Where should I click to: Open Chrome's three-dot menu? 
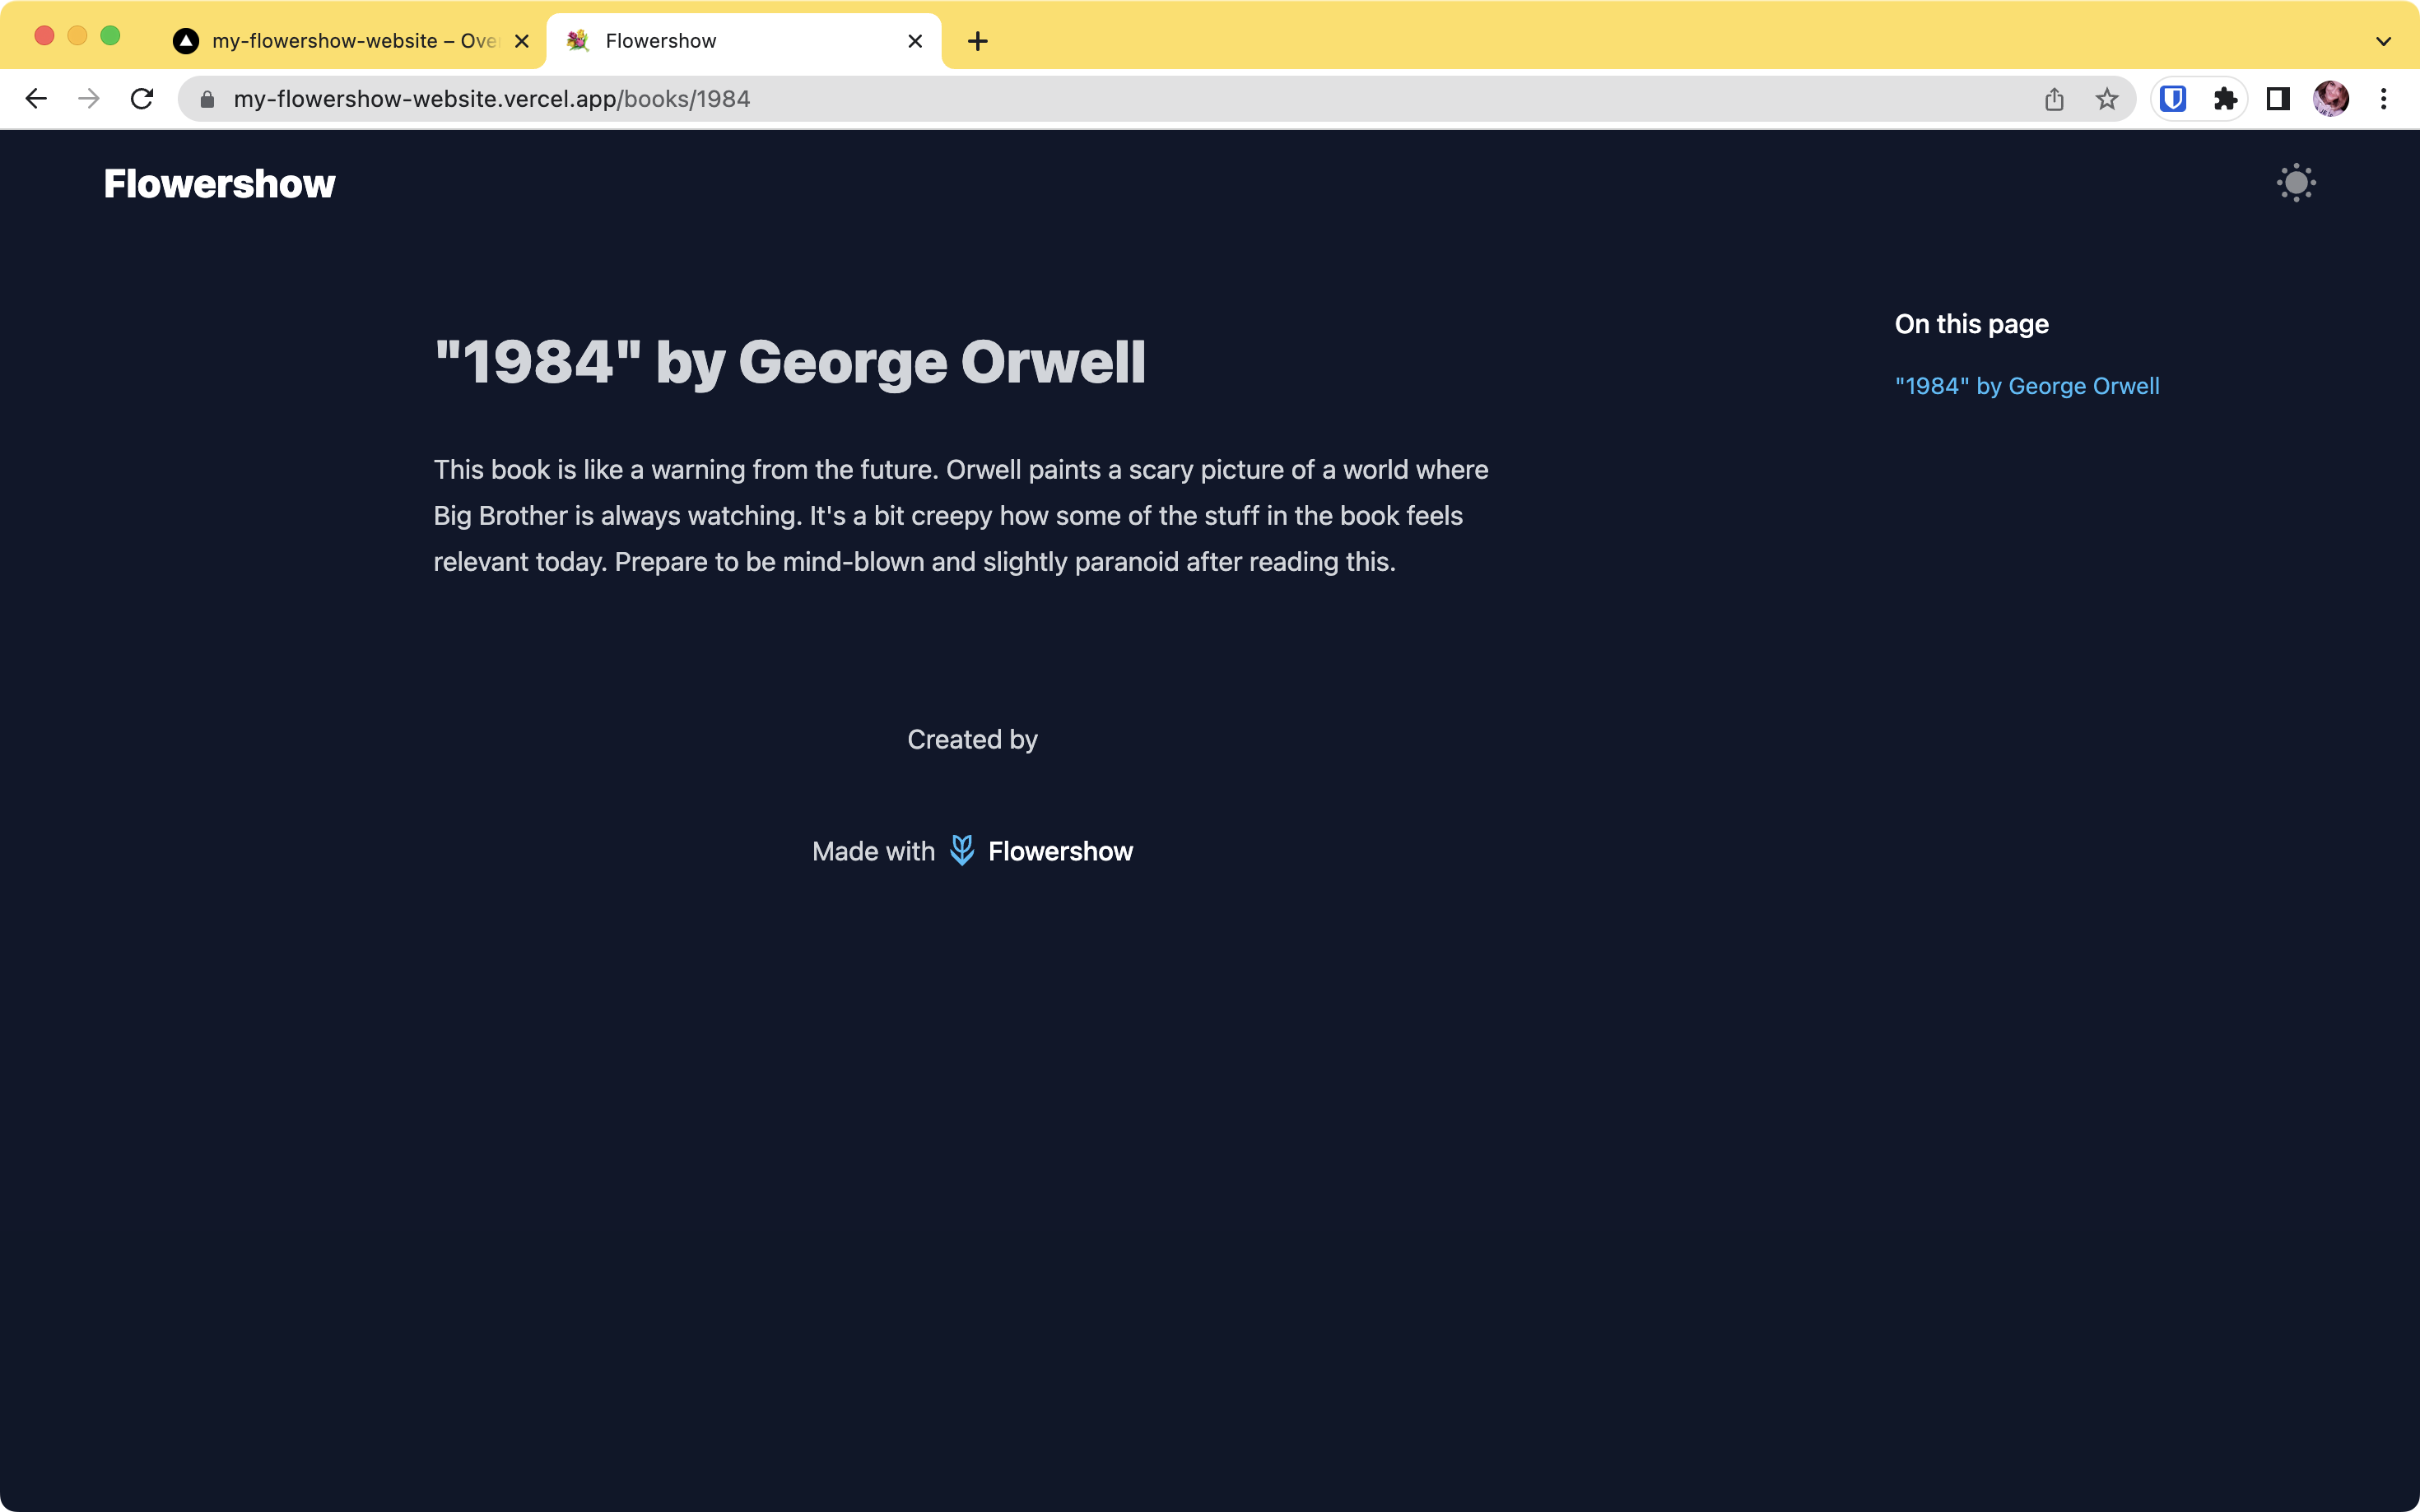click(2384, 99)
